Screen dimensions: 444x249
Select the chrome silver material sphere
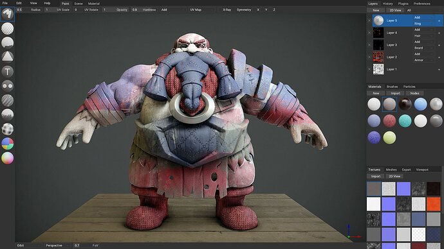point(436,104)
